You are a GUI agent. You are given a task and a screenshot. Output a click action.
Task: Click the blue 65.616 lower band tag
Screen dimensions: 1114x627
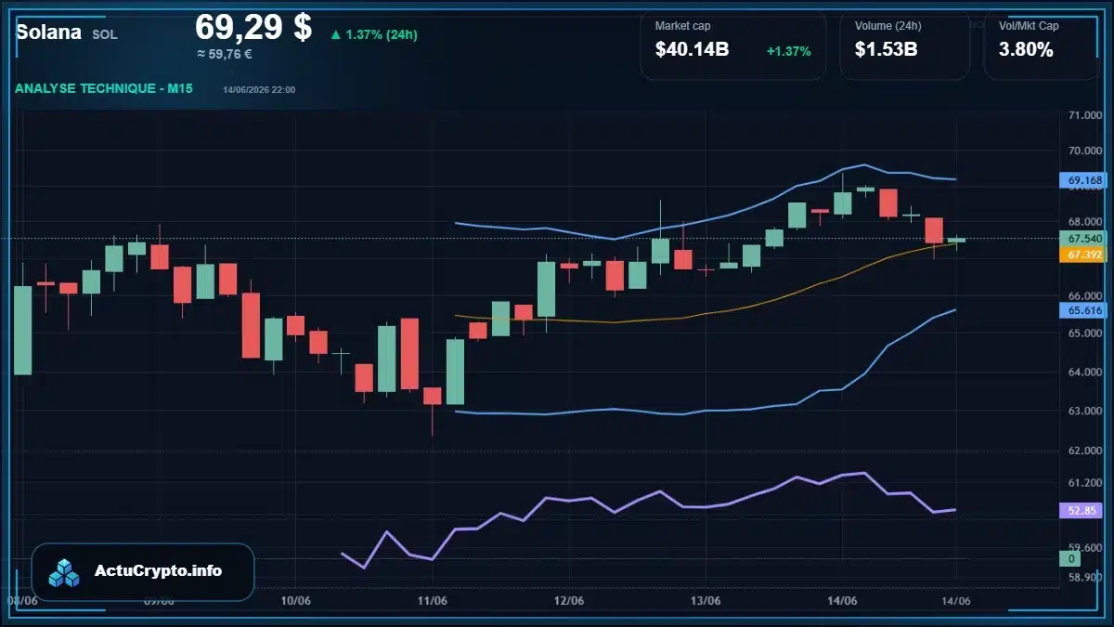click(x=1085, y=310)
